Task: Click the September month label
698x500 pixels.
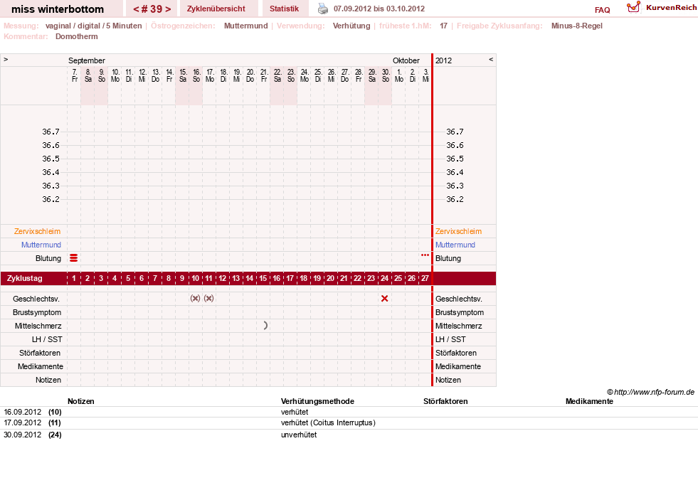Action: [x=87, y=60]
